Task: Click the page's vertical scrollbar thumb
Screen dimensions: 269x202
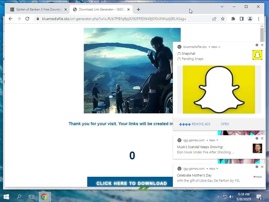Action: click(262, 35)
